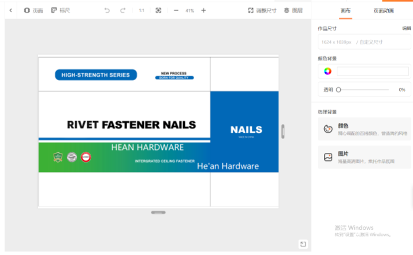Open the 页面 (Pages) panel

click(x=33, y=10)
